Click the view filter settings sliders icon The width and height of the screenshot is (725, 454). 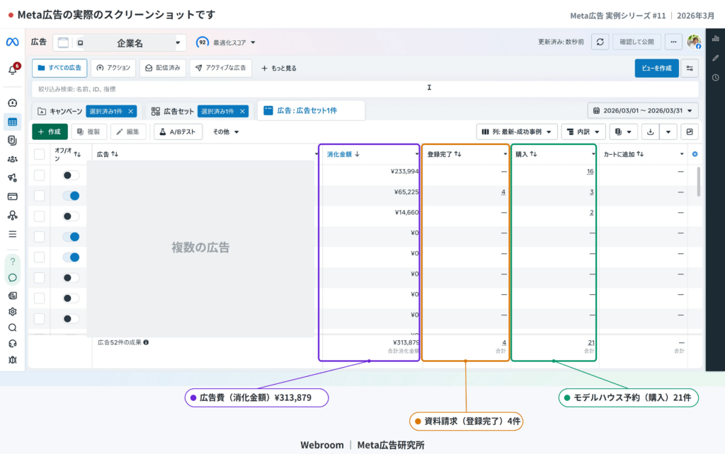pyautogui.click(x=690, y=69)
